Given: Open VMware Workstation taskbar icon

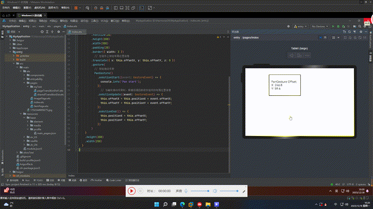Looking at the screenshot, I should (191, 204).
